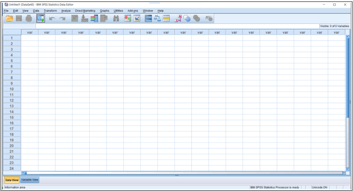Click the Insert Cases icon

tap(127, 18)
